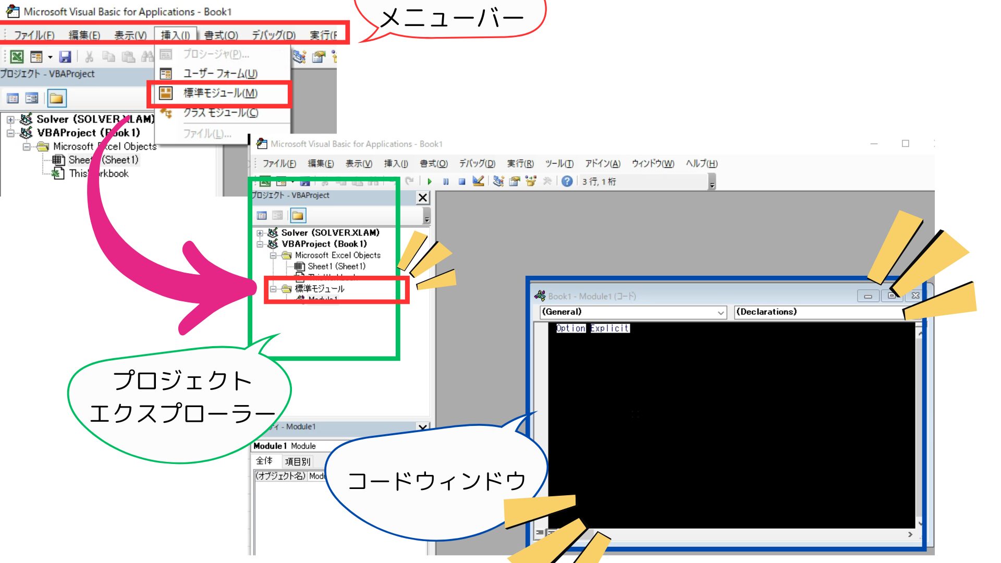Image resolution: width=1001 pixels, height=563 pixels.
Task: Collapse VBAProject (Book1) node in lower tree
Action: 260,244
